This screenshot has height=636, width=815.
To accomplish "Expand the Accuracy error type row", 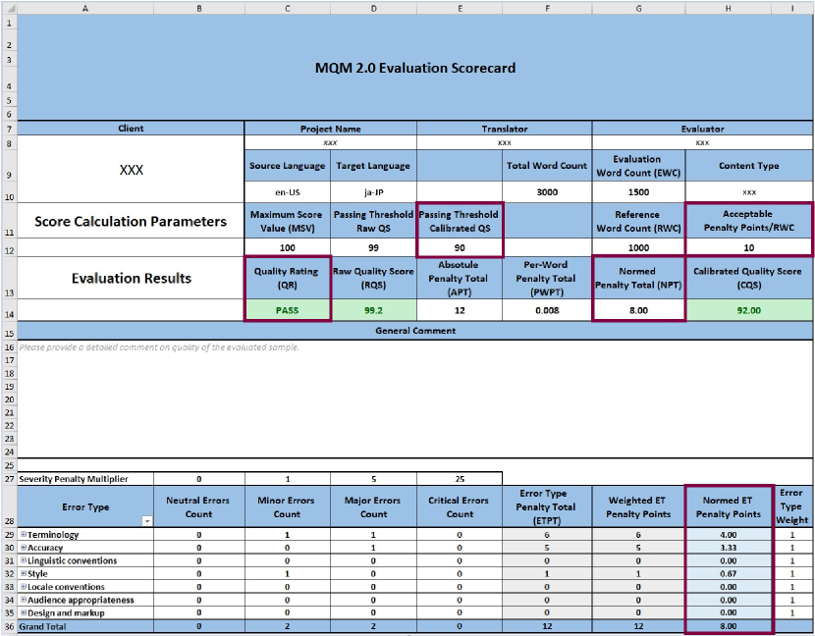I will (x=24, y=547).
